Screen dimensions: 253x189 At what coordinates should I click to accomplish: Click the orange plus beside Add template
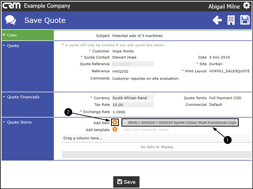tap(115, 129)
